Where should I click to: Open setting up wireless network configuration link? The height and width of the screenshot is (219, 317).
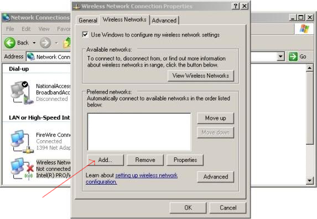point(147,175)
